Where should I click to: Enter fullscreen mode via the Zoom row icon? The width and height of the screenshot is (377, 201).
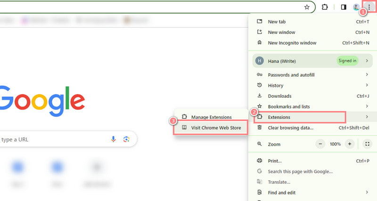(x=367, y=144)
